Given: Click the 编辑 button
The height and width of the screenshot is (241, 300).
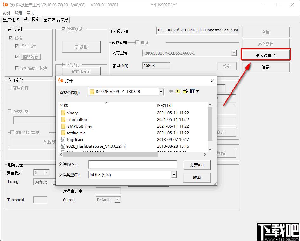Looking at the screenshot, I should point(265,67).
